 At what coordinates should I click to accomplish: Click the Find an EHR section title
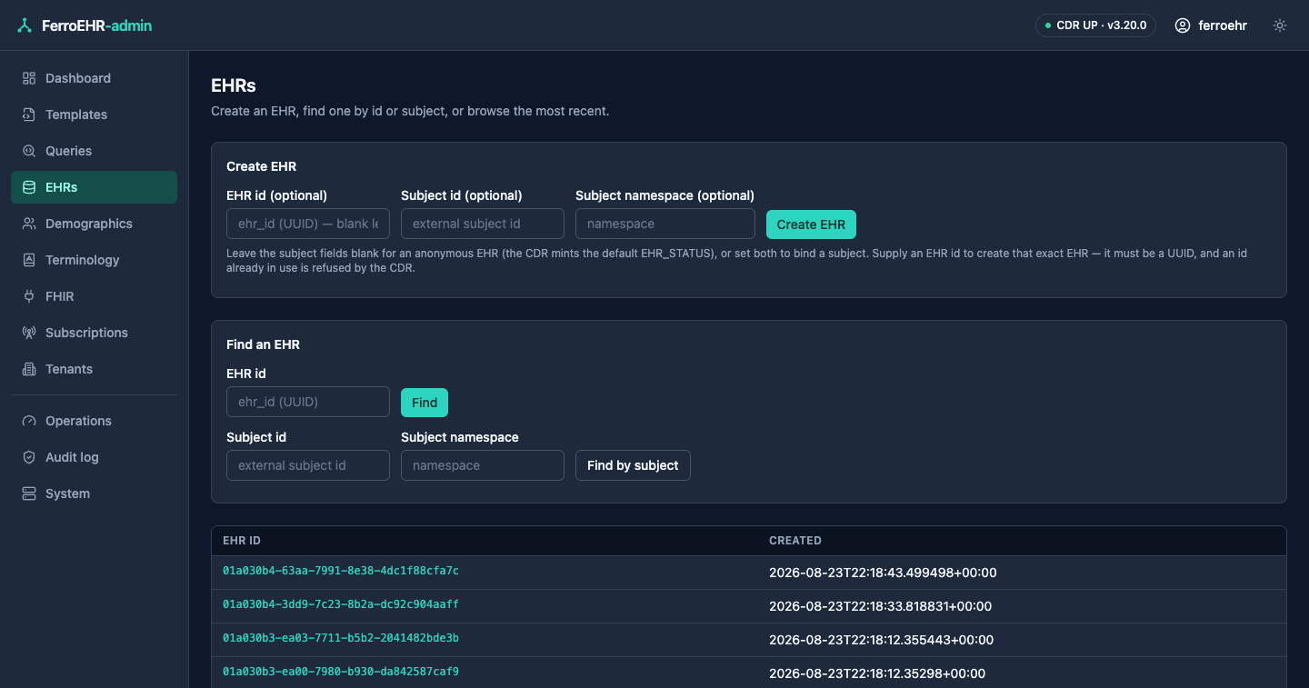click(263, 344)
